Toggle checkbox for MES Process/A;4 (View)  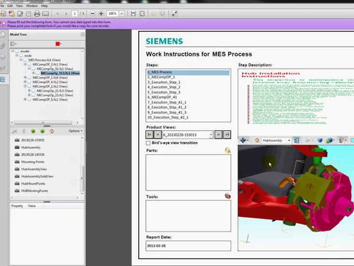coord(25,60)
